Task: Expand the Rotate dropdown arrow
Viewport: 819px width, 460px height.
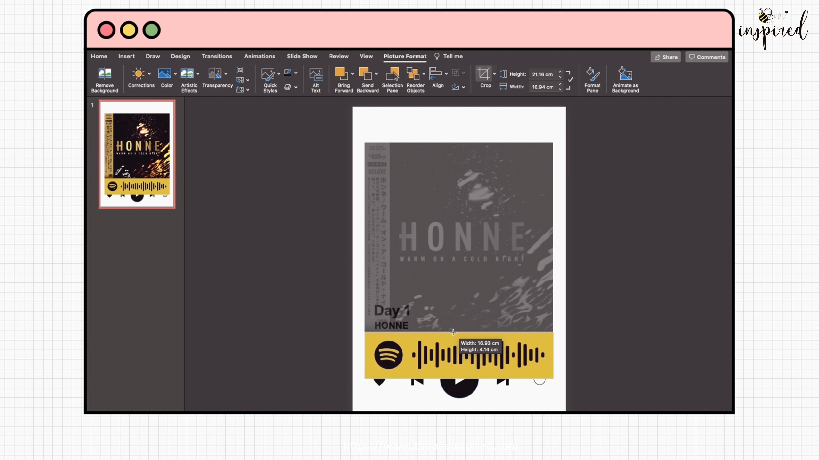Action: [x=464, y=87]
